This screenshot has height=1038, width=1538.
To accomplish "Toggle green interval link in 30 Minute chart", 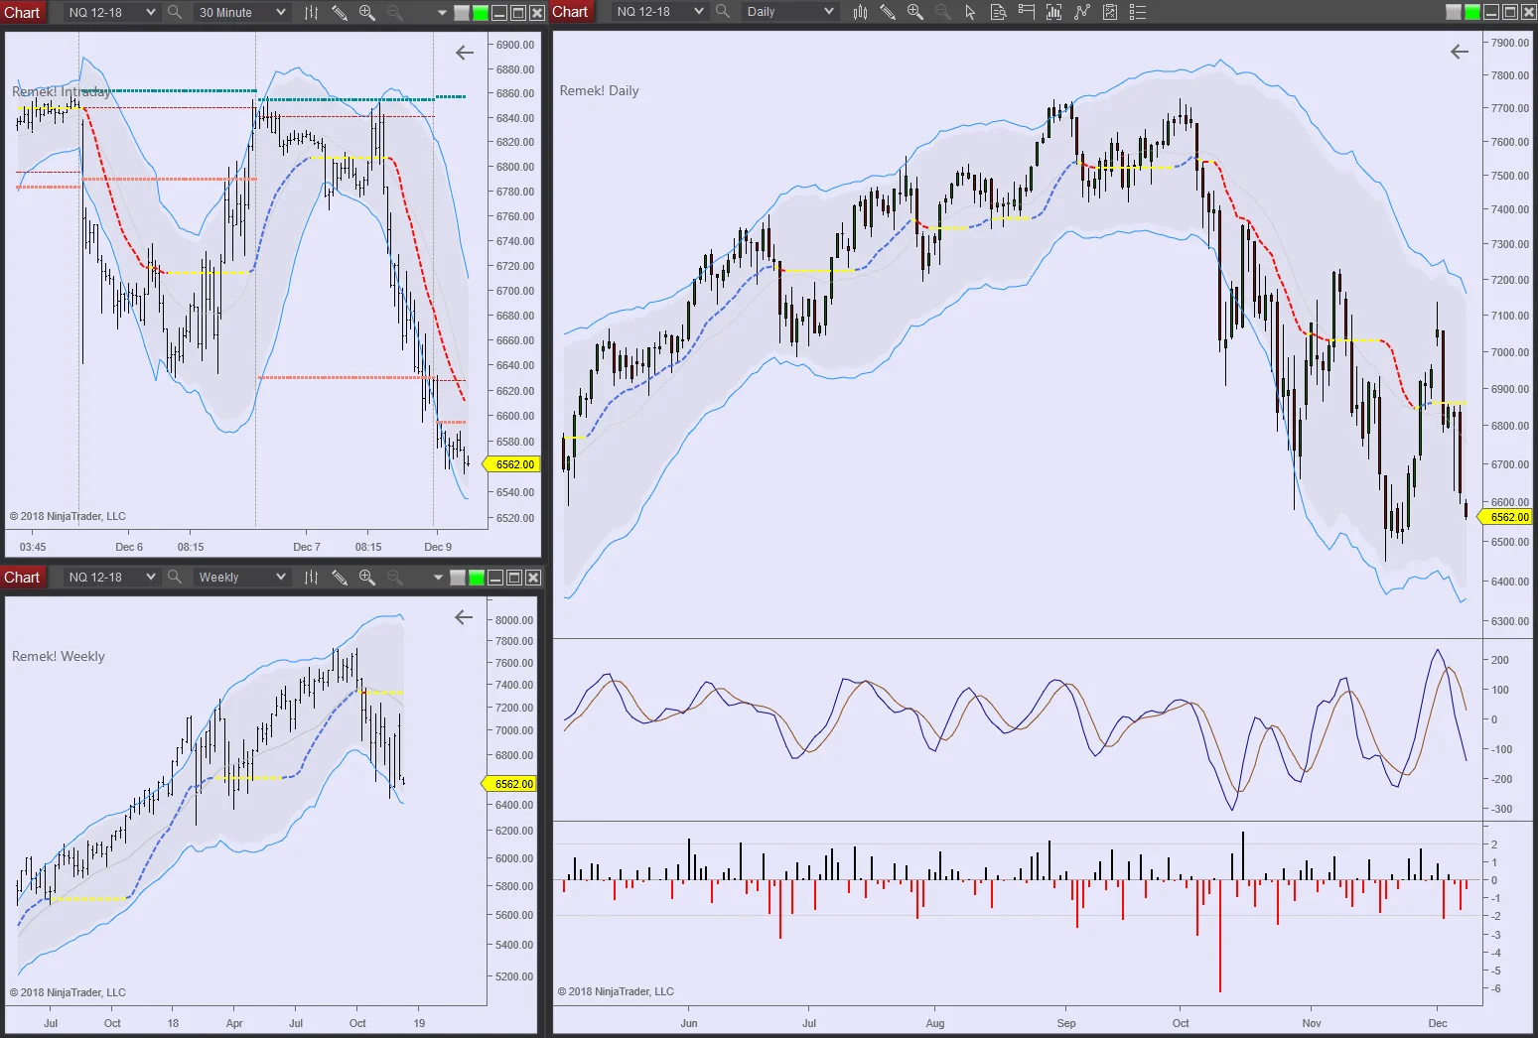I will [x=481, y=13].
